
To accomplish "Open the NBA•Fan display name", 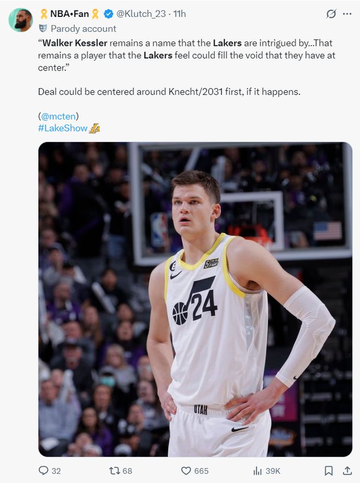I will pos(69,14).
